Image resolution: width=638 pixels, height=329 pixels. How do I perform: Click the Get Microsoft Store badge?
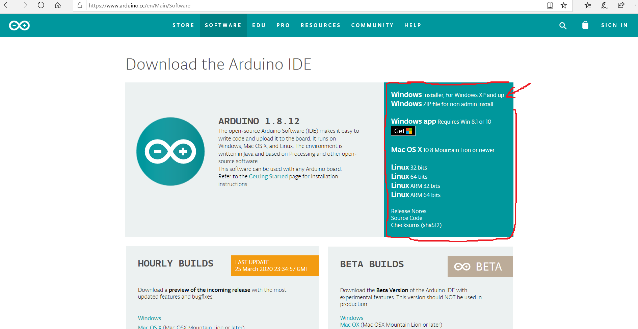[403, 131]
